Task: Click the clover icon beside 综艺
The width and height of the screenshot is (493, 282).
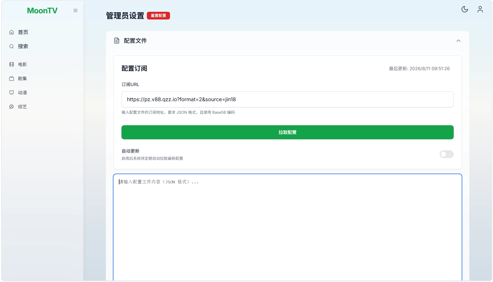Action: (12, 107)
